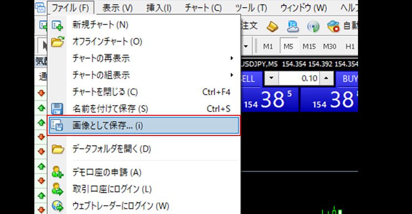The image size is (412, 214).
Task: Click the floppy disk save icon
Action: click(x=57, y=109)
